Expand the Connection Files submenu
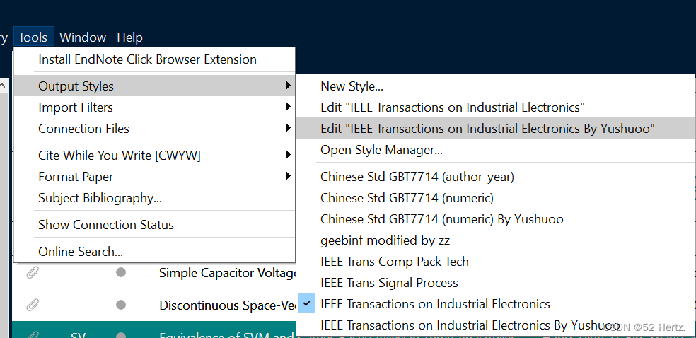 [154, 129]
